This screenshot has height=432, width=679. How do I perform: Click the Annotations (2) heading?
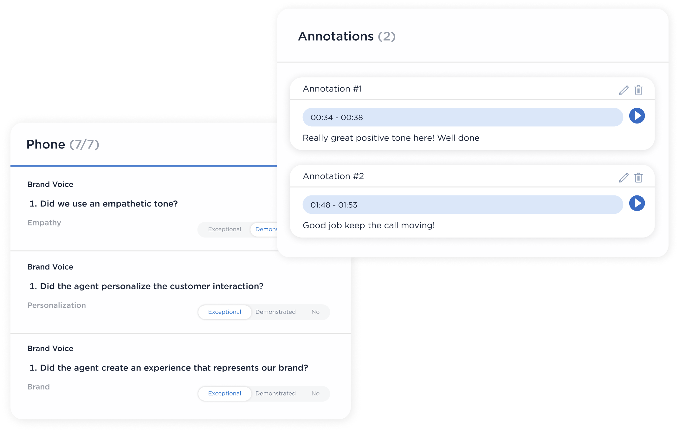[347, 36]
